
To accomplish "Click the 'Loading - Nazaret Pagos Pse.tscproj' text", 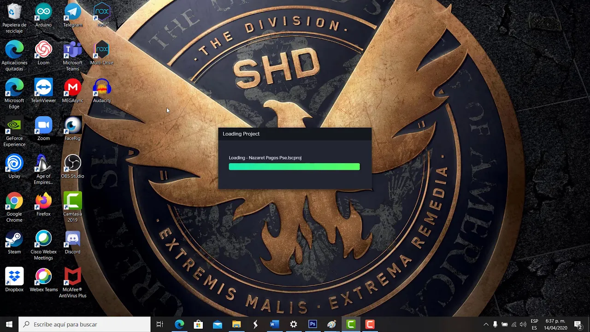I will pos(265,158).
